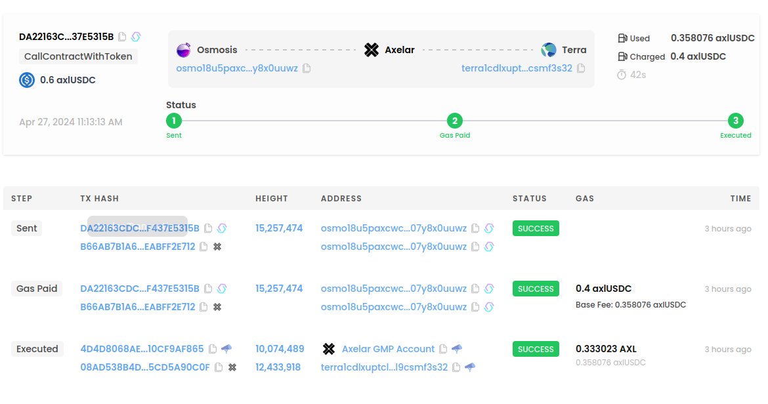Open Terra explorer icon beside Axelar GMP Account
This screenshot has height=404, width=768.
click(457, 349)
